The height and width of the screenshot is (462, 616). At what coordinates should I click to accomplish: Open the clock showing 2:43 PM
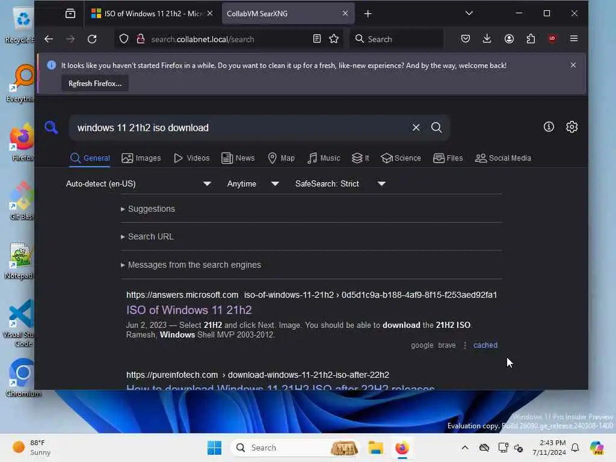(x=549, y=448)
